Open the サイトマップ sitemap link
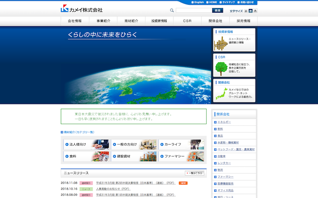The width and height of the screenshot is (318, 198). (x=227, y=2)
